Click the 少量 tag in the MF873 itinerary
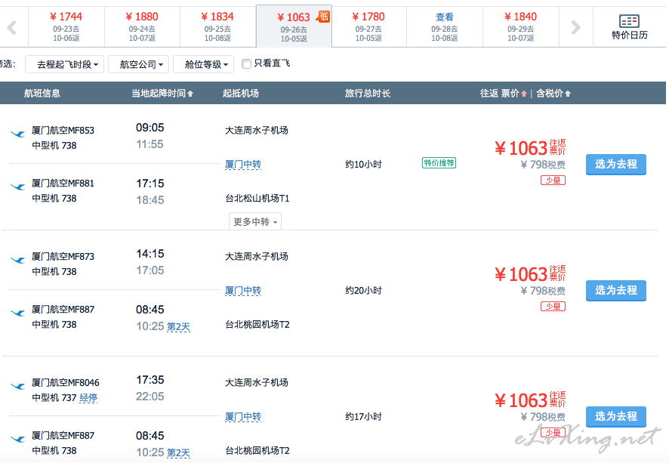This screenshot has width=669, height=463. point(553,307)
